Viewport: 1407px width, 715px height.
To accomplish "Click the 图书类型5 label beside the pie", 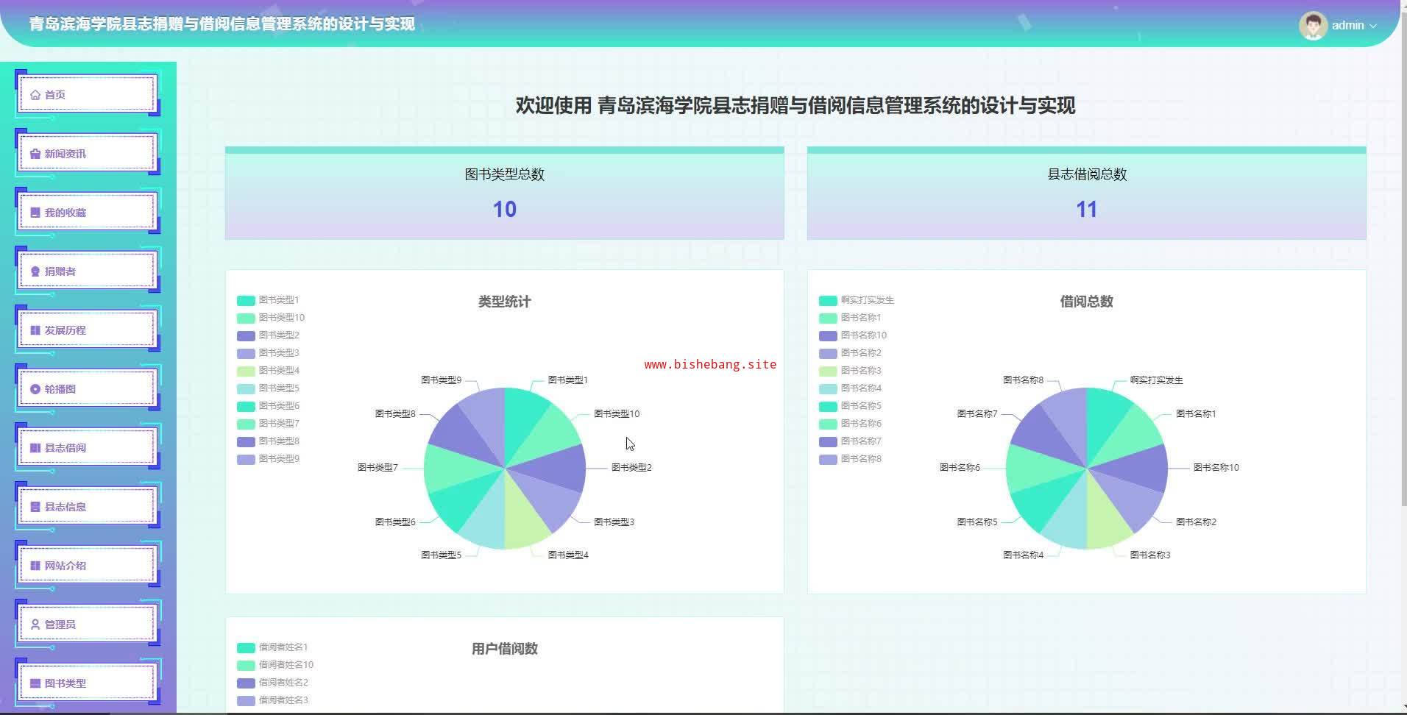I will click(442, 555).
